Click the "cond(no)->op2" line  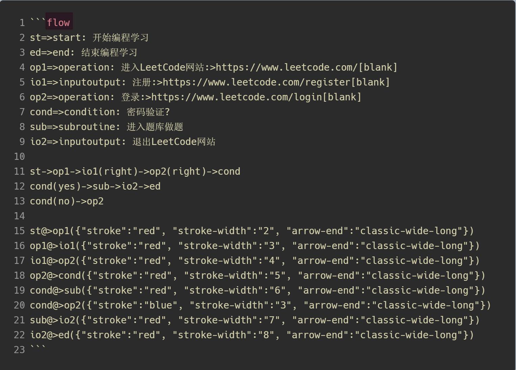click(x=67, y=201)
